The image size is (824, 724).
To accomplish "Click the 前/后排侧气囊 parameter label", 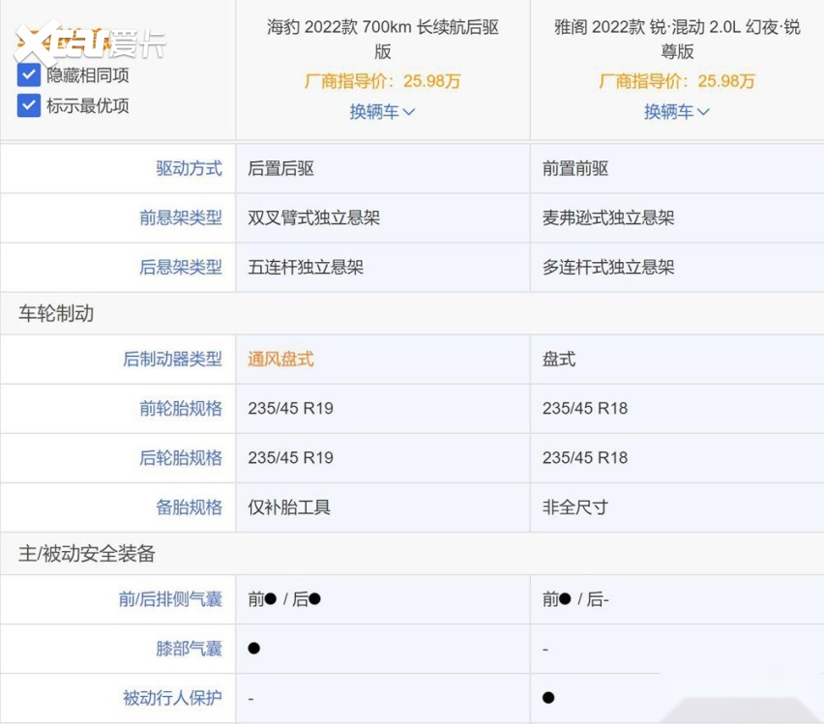I will tap(170, 599).
